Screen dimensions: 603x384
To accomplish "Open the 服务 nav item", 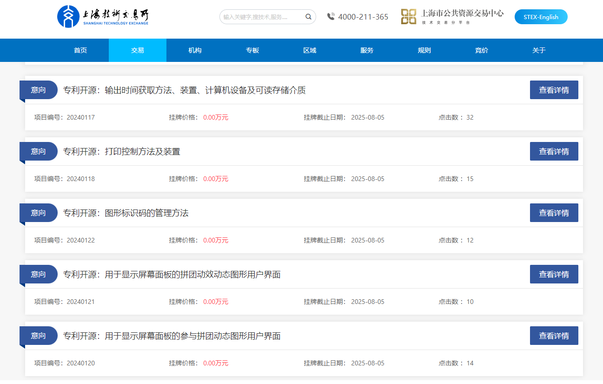I will [x=367, y=50].
